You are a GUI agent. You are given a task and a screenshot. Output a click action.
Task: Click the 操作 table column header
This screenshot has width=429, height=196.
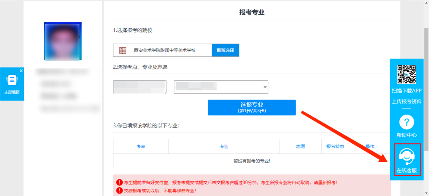click(x=370, y=146)
